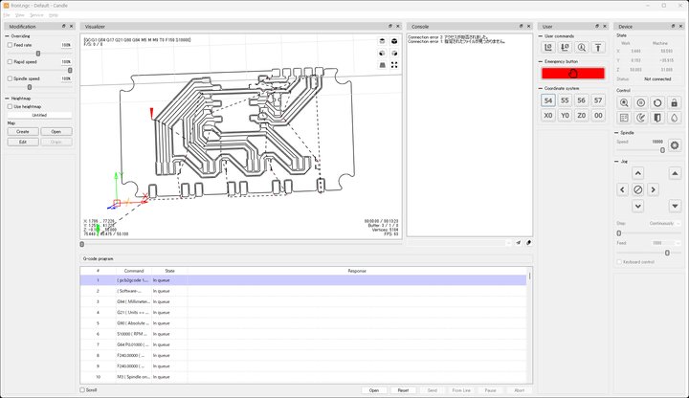Click the Z0 zero button
The width and height of the screenshot is (689, 398).
(582, 116)
